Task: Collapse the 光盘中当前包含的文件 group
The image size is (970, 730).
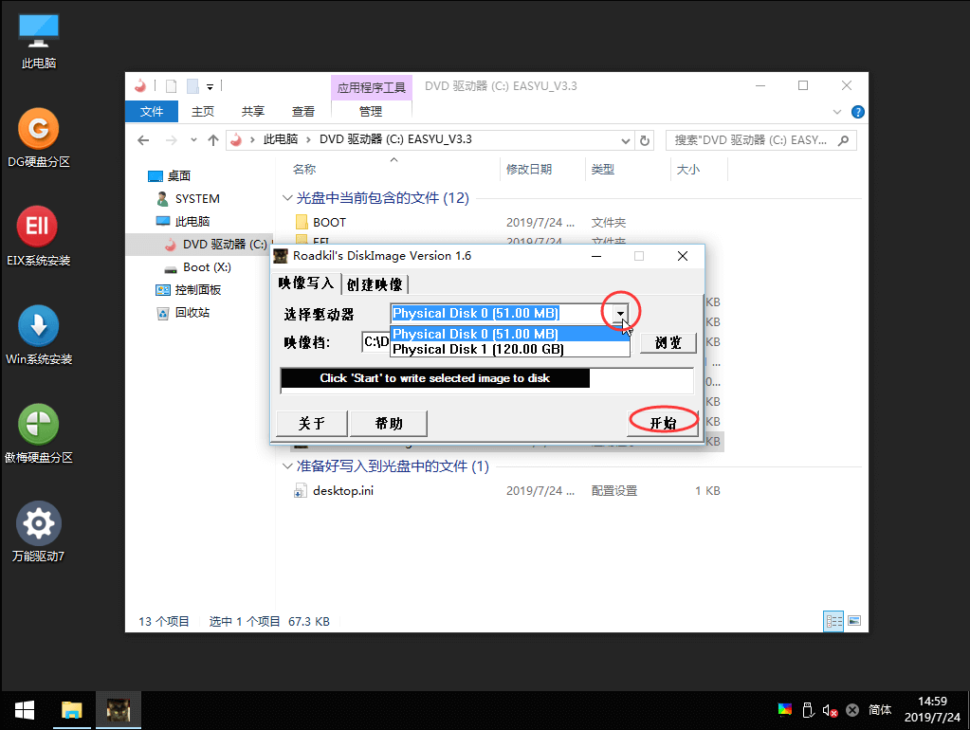Action: tap(287, 197)
